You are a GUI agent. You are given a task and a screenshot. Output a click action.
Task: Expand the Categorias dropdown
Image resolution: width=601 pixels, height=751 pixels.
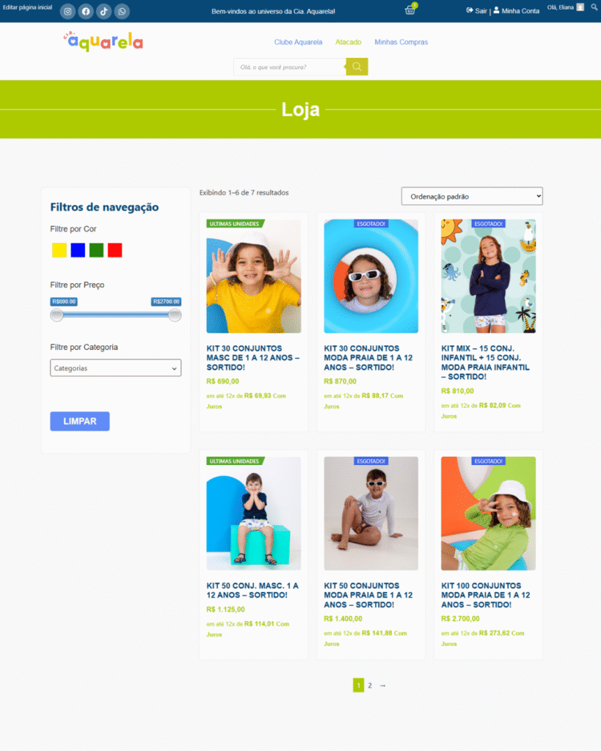(115, 368)
